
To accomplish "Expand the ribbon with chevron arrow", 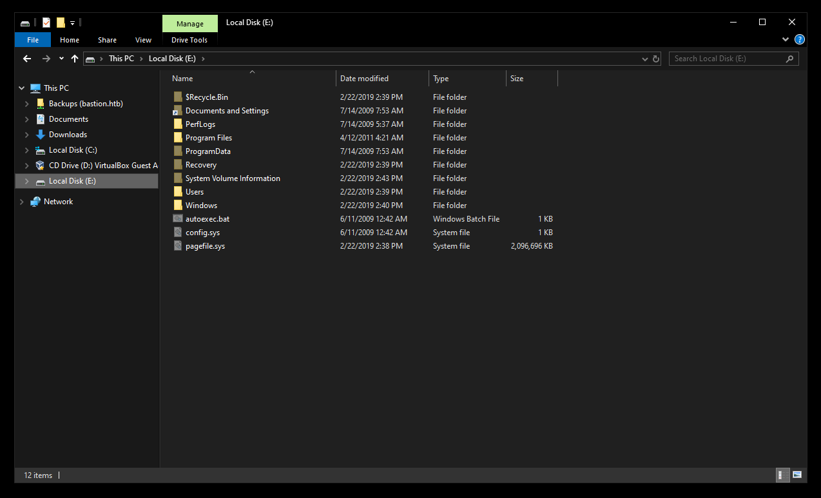I will [786, 39].
